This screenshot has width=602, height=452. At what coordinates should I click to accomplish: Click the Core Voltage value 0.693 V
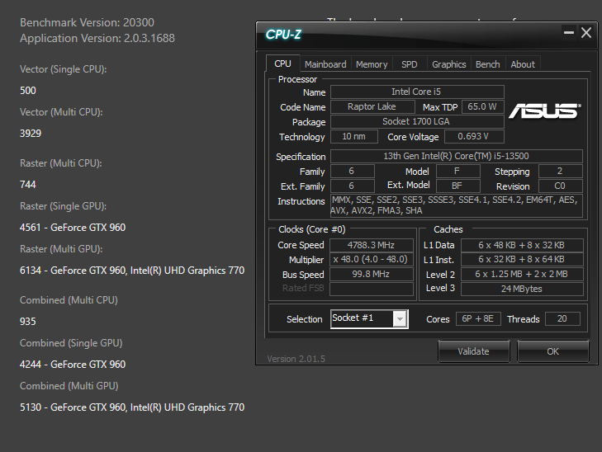(x=474, y=136)
